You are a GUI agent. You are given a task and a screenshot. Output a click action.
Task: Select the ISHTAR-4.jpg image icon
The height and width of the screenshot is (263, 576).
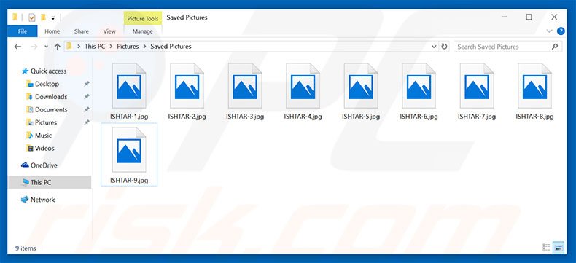(x=303, y=86)
